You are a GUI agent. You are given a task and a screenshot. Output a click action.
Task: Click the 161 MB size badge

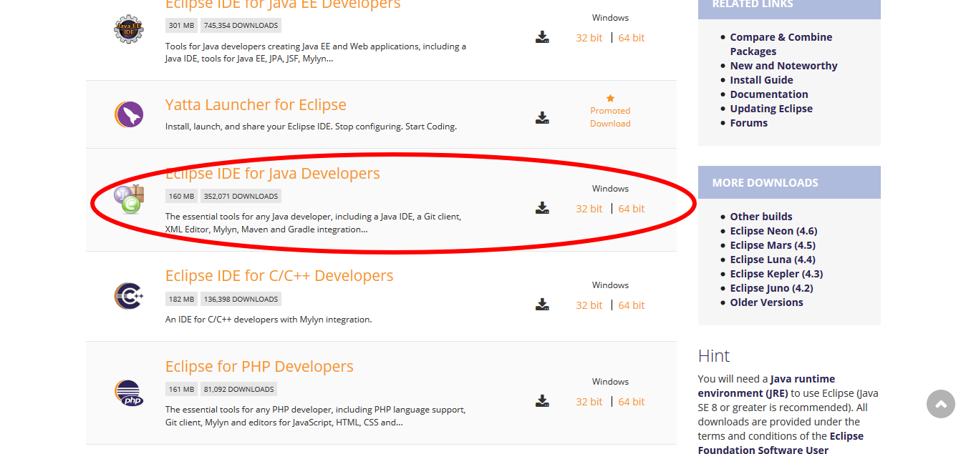point(181,390)
